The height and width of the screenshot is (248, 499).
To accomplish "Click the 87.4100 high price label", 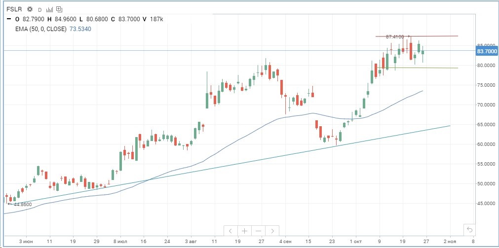I will 395,37.
